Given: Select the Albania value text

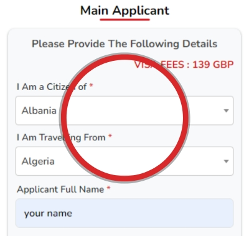Looking at the screenshot, I should point(39,111).
